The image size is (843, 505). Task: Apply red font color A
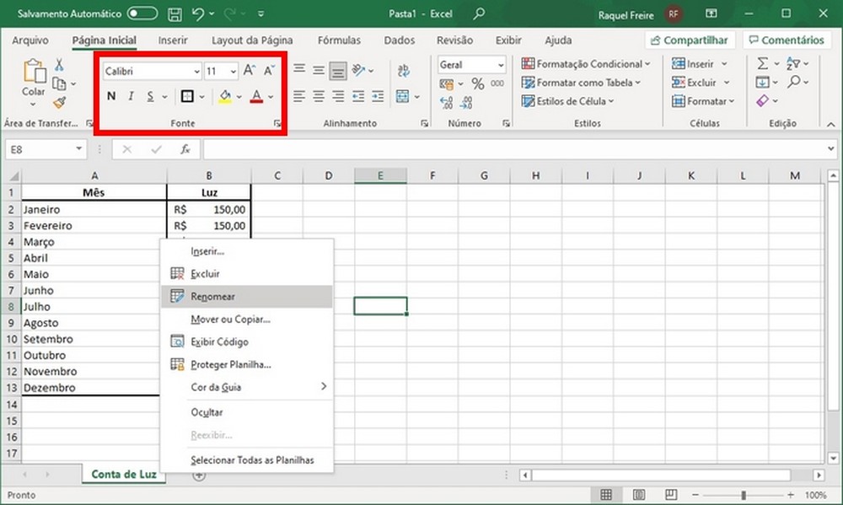pos(256,97)
